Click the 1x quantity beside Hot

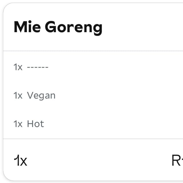18,124
